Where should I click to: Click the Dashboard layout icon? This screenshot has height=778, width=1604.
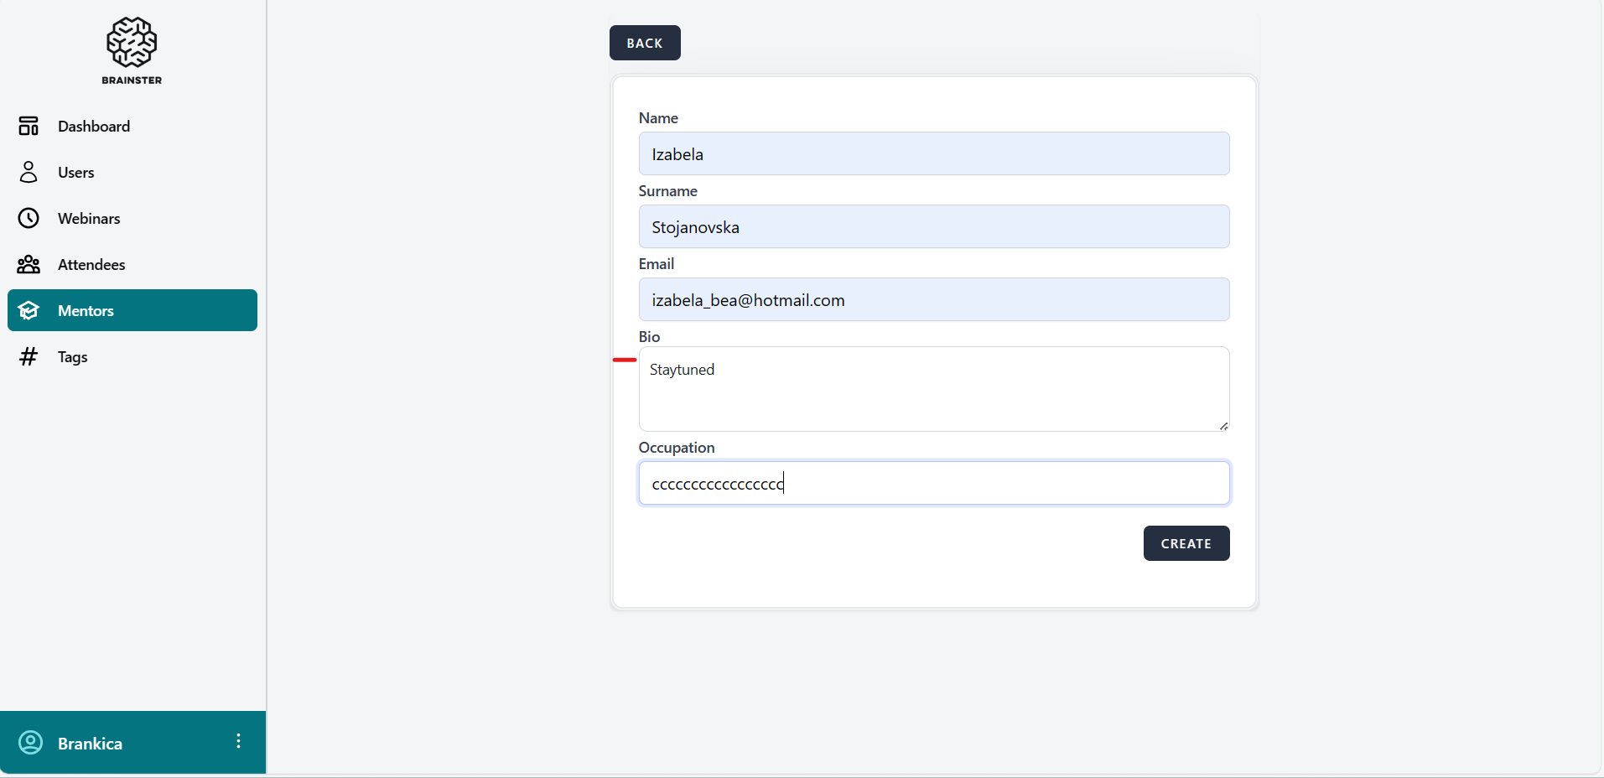pyautogui.click(x=29, y=126)
